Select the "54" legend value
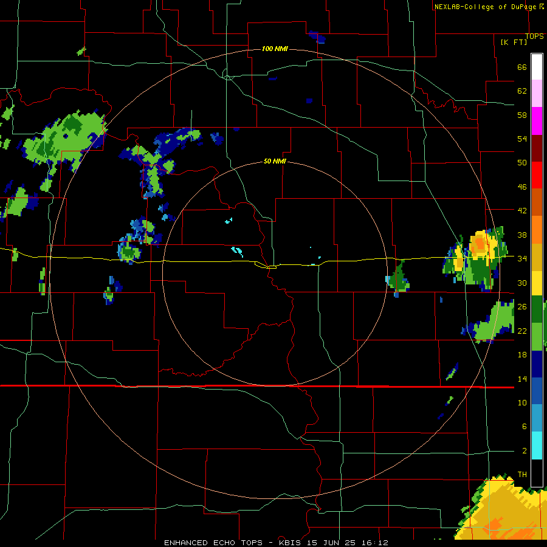The width and height of the screenshot is (547, 547). pos(522,139)
